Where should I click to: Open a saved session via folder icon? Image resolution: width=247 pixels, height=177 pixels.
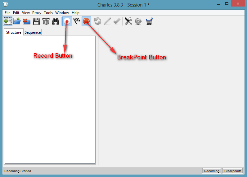(17, 21)
